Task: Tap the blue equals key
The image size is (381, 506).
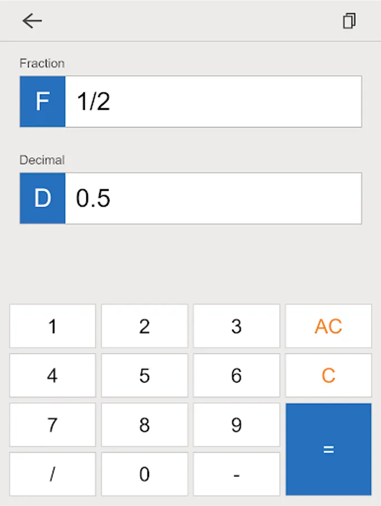Action: pos(329,449)
